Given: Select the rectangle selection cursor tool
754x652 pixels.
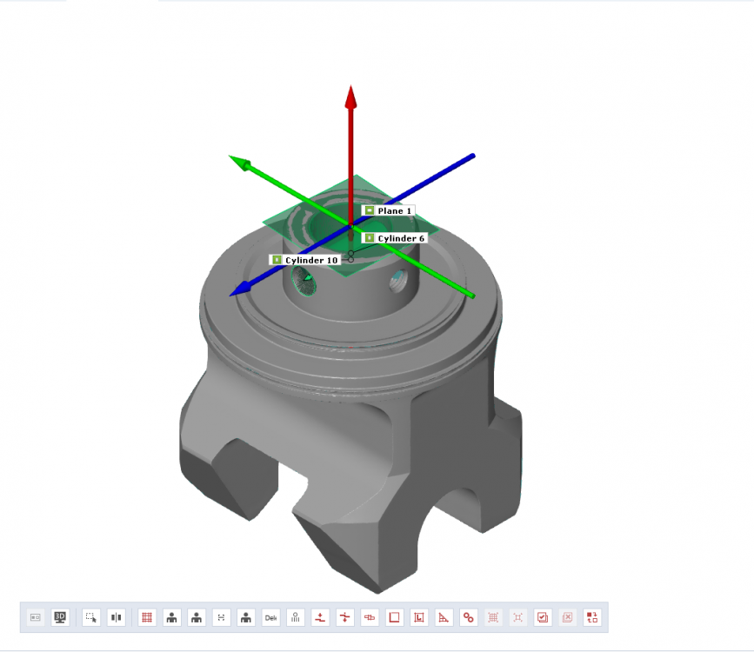Looking at the screenshot, I should 91,617.
